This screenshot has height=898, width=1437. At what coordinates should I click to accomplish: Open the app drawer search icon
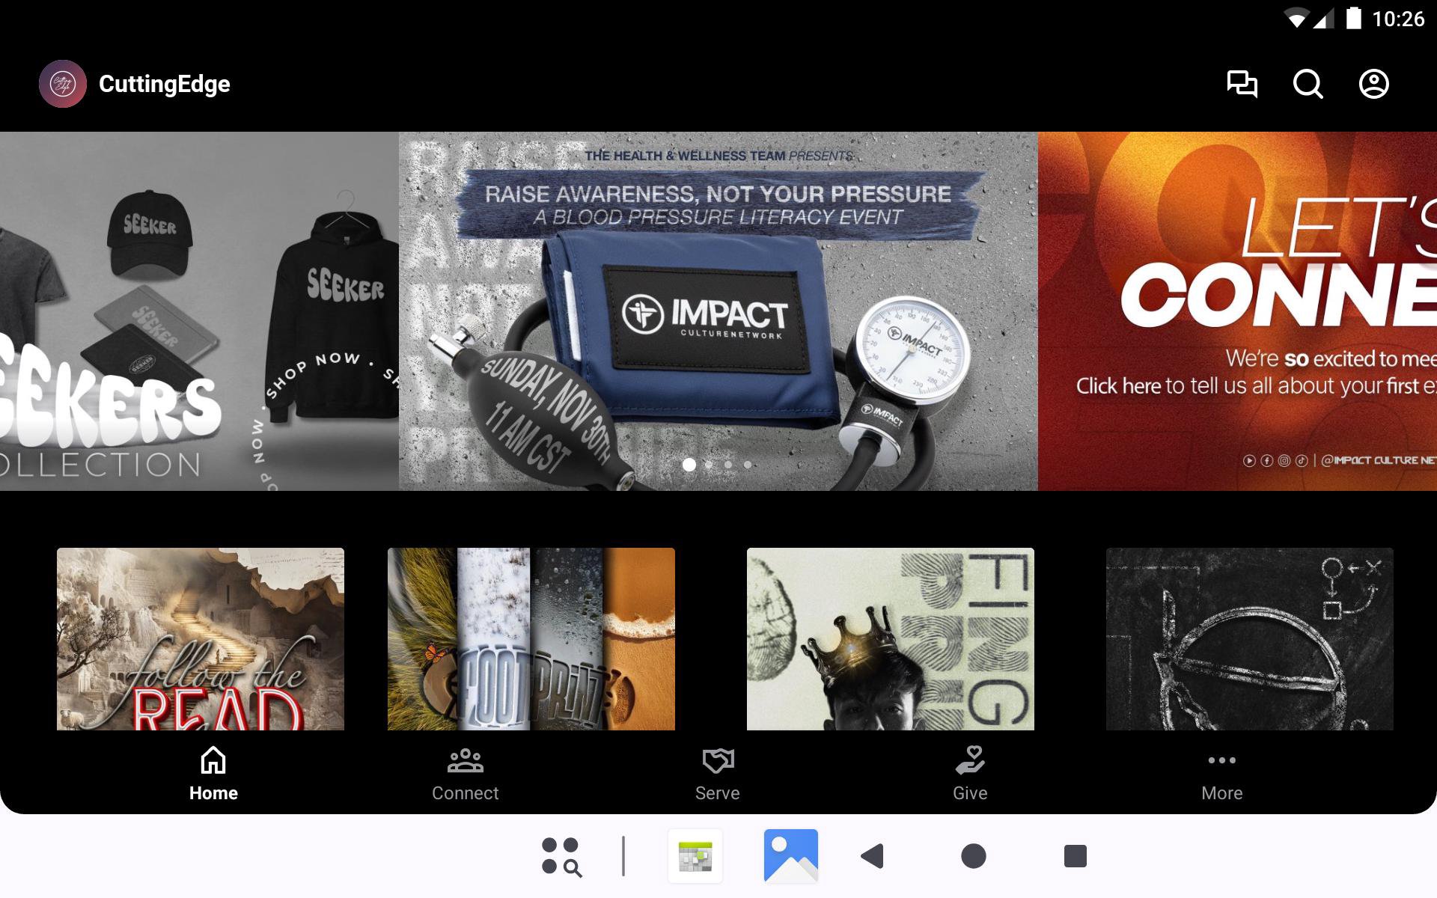(561, 856)
